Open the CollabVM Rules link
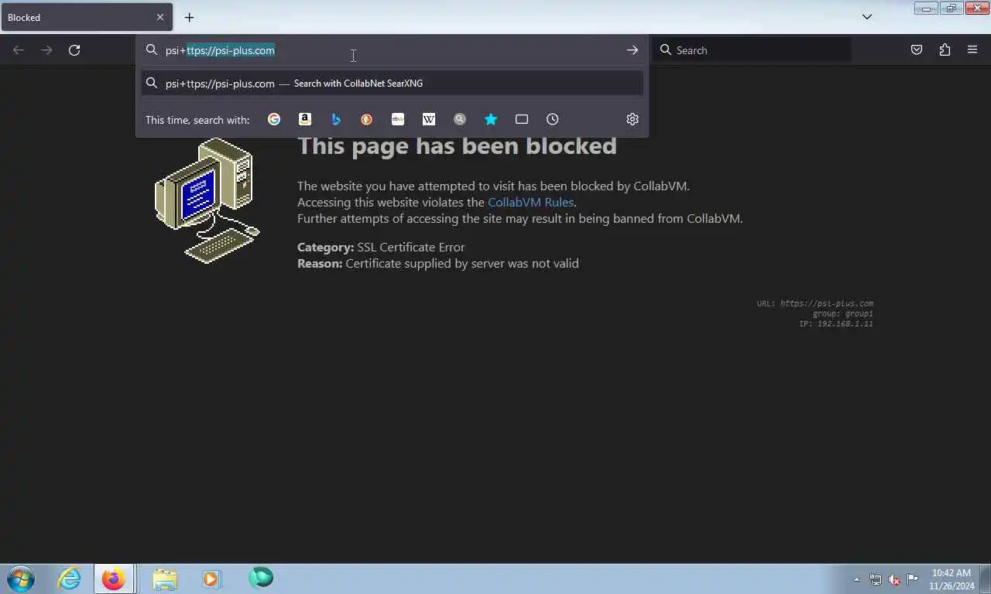The height and width of the screenshot is (594, 991). pos(530,202)
